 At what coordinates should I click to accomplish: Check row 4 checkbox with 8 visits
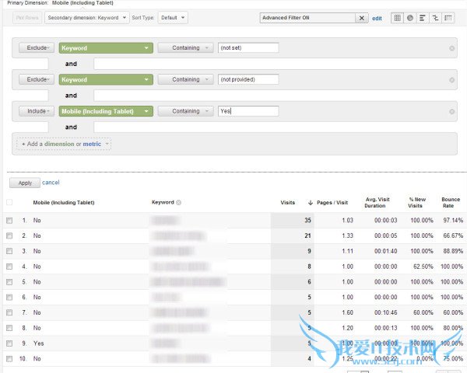(9, 267)
